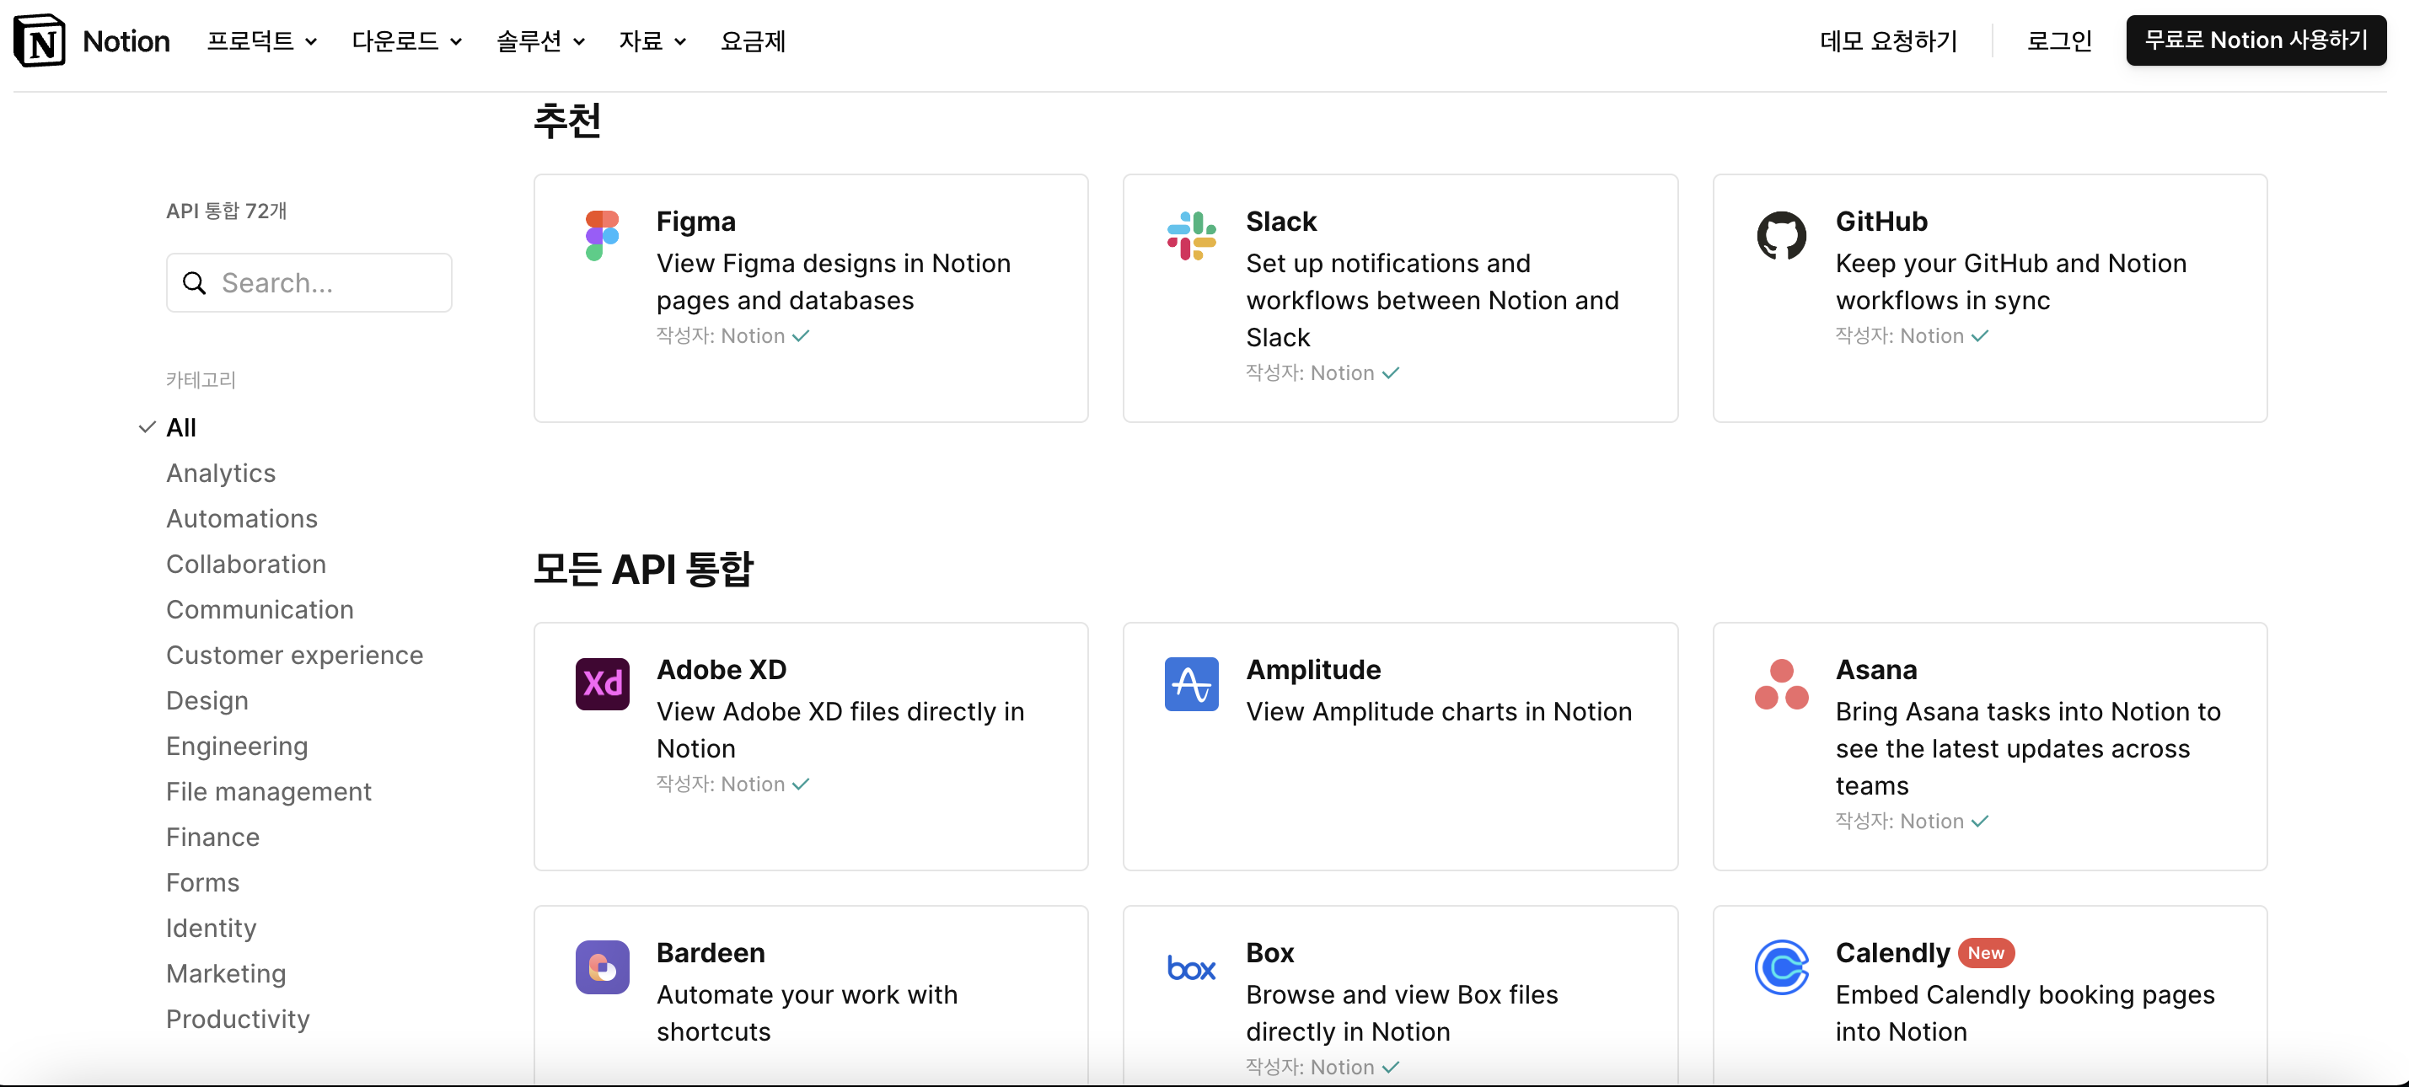
Task: Open the 요금제 pricing menu item
Action: 752,41
